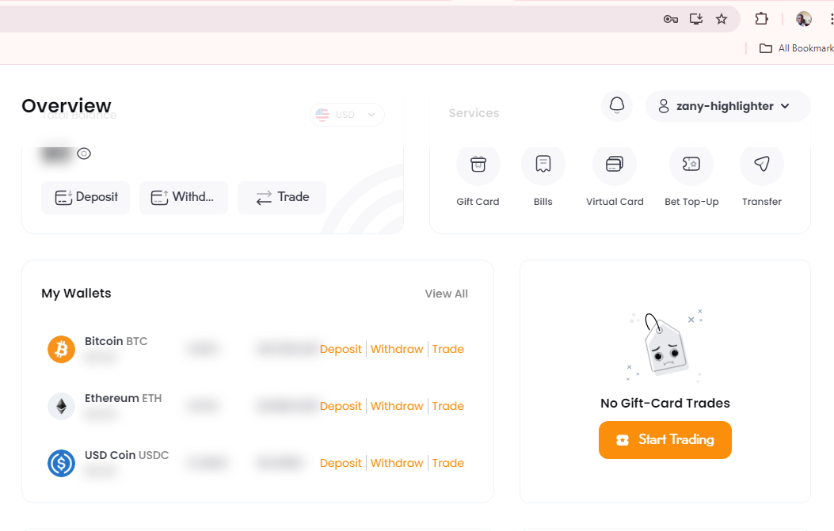Image resolution: width=834 pixels, height=531 pixels.
Task: Click Deposit in the USD Coin row
Action: tap(341, 463)
